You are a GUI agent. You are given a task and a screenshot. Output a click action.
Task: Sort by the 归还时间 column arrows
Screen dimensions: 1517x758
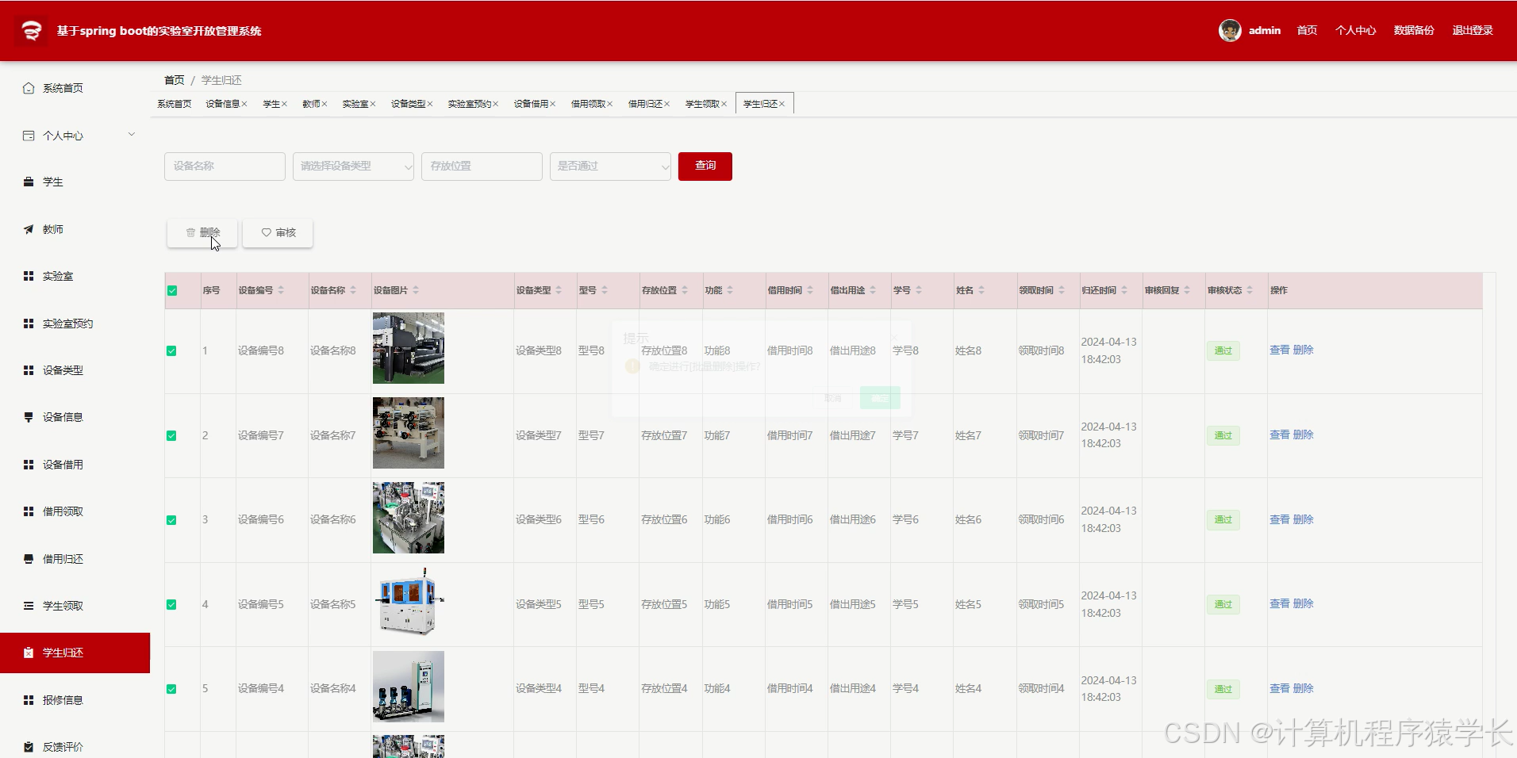point(1124,290)
